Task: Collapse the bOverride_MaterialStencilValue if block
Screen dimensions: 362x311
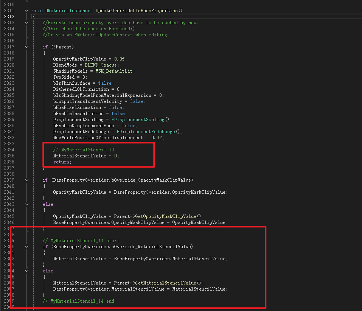Action: pos(26,247)
